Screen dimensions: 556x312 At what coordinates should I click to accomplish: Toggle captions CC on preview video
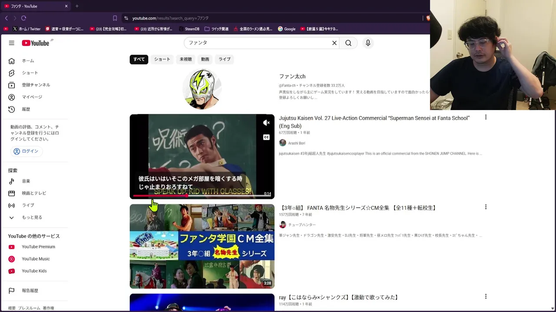click(266, 137)
